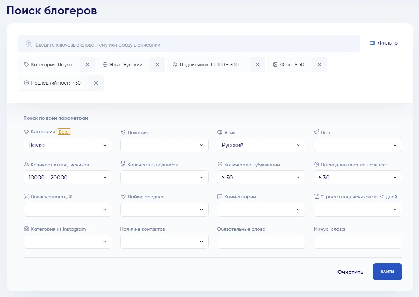
Task: Remove the Язык: Русский filter chip
Action: click(x=157, y=64)
